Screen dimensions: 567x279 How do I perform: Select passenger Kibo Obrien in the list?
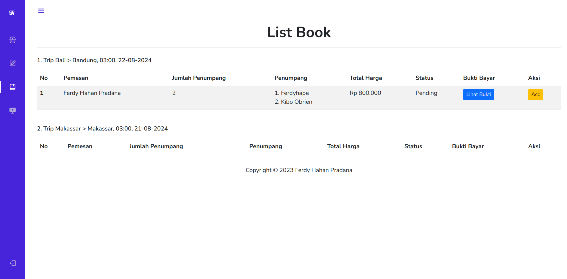point(296,102)
